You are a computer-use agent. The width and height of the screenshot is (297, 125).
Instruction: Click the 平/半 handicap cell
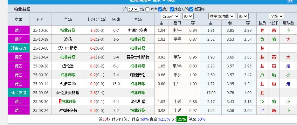(x=177, y=66)
